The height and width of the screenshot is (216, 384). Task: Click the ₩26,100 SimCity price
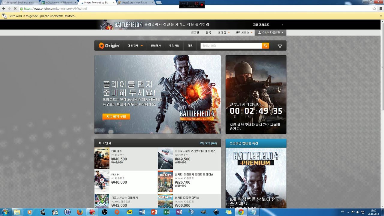pyautogui.click(x=182, y=182)
